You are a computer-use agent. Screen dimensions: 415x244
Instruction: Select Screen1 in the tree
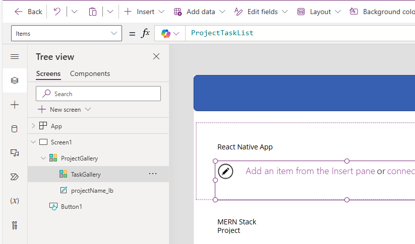61,142
